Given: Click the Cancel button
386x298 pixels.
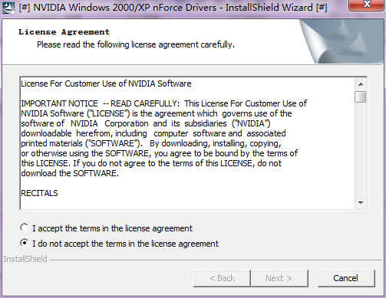Looking at the screenshot, I should click(346, 278).
